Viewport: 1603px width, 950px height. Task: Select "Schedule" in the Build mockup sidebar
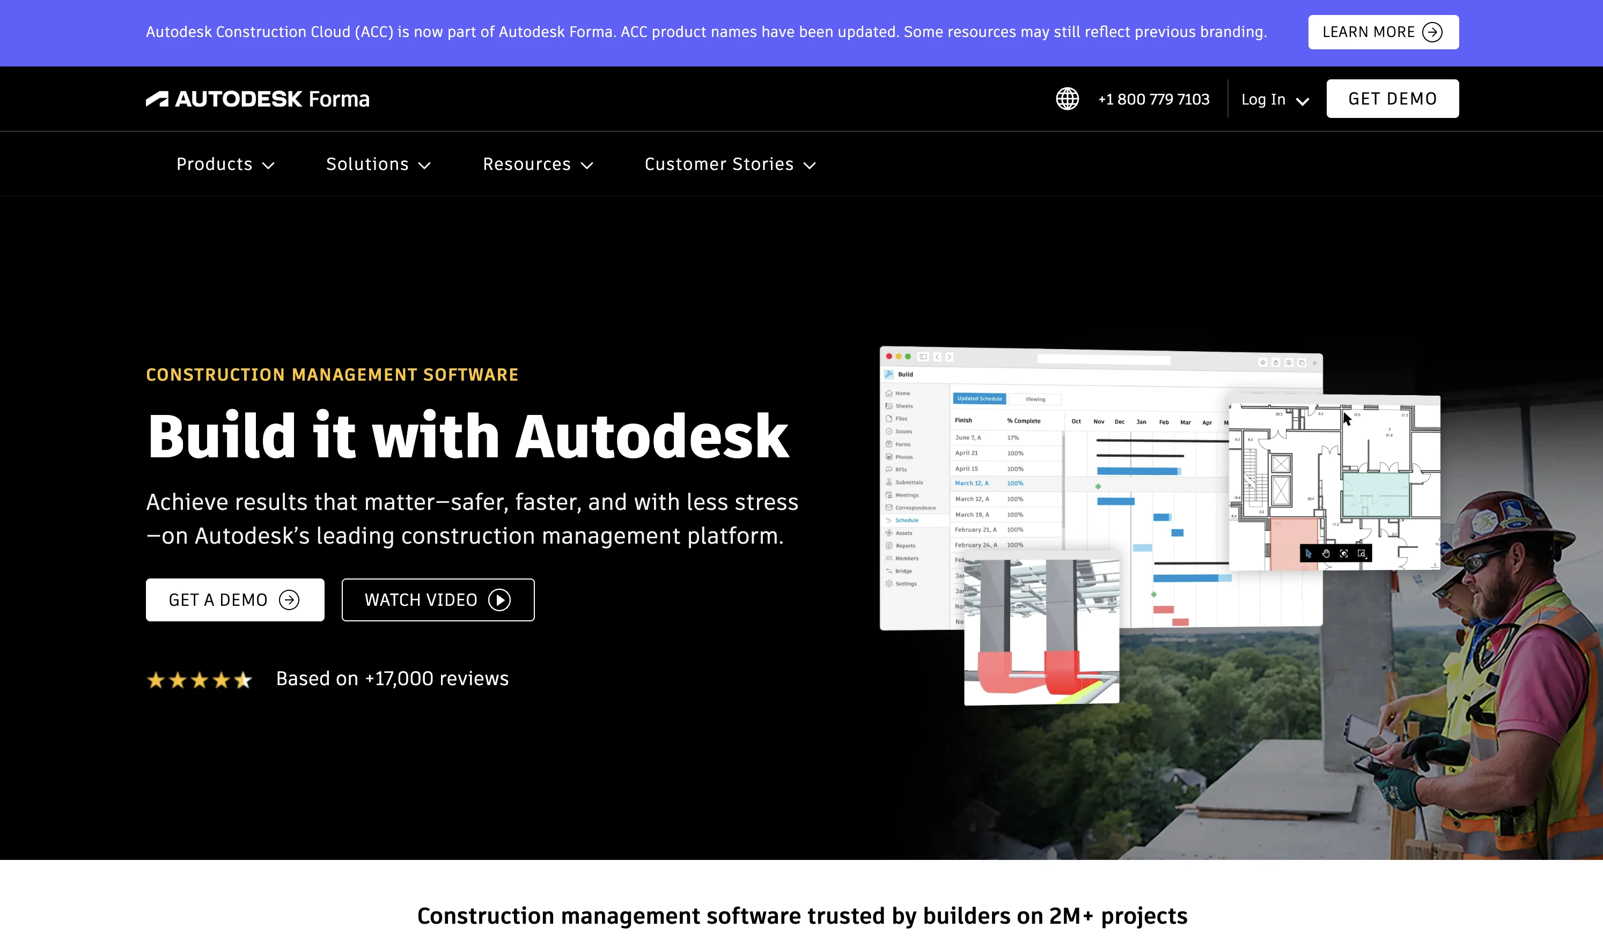pyautogui.click(x=906, y=521)
